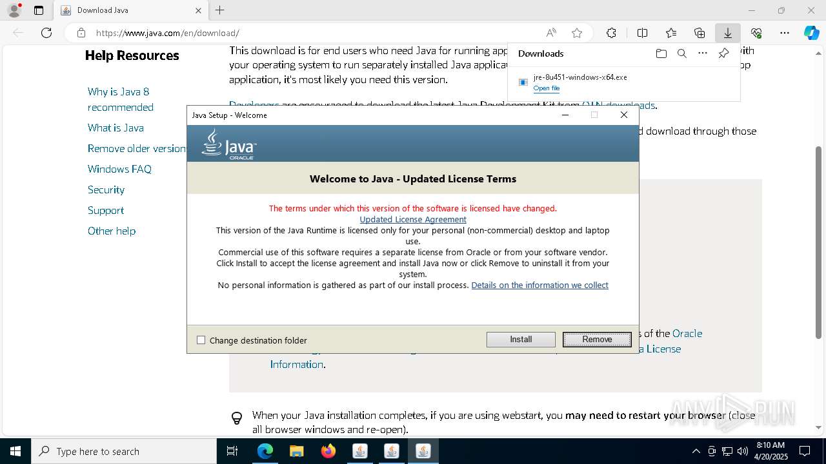826x464 pixels.
Task: View site information via the lock icon
Action: 81,33
